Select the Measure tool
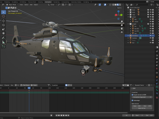This screenshot has width=159, height=119. coord(4,42)
